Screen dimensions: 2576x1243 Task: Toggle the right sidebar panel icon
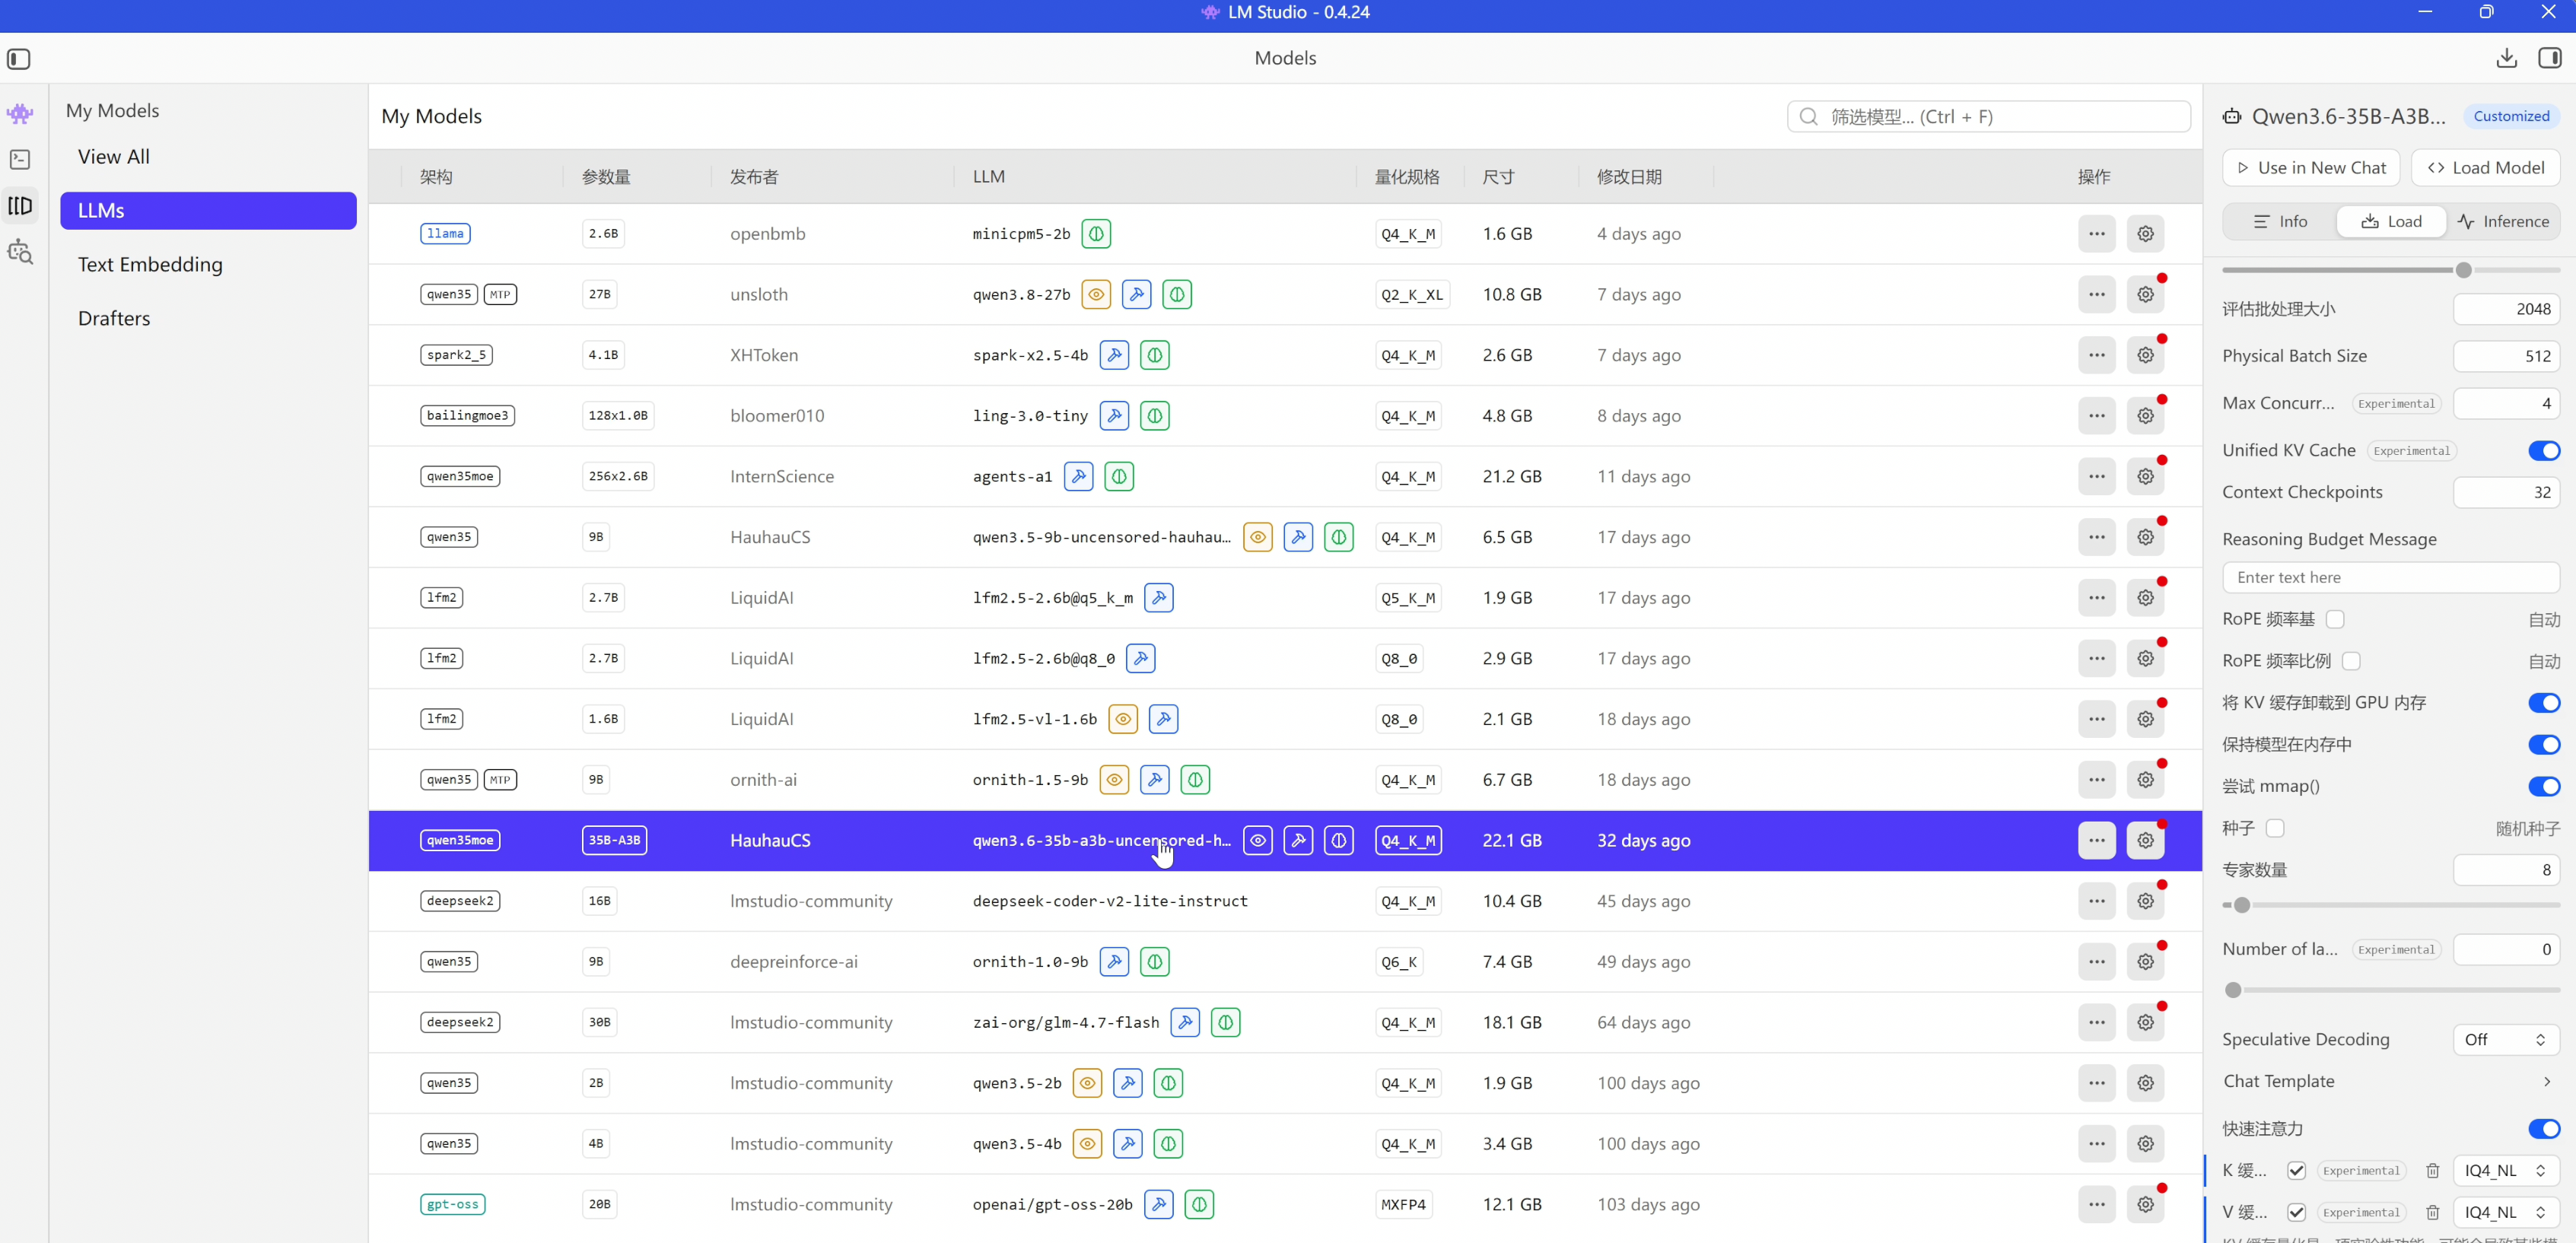(x=2550, y=58)
